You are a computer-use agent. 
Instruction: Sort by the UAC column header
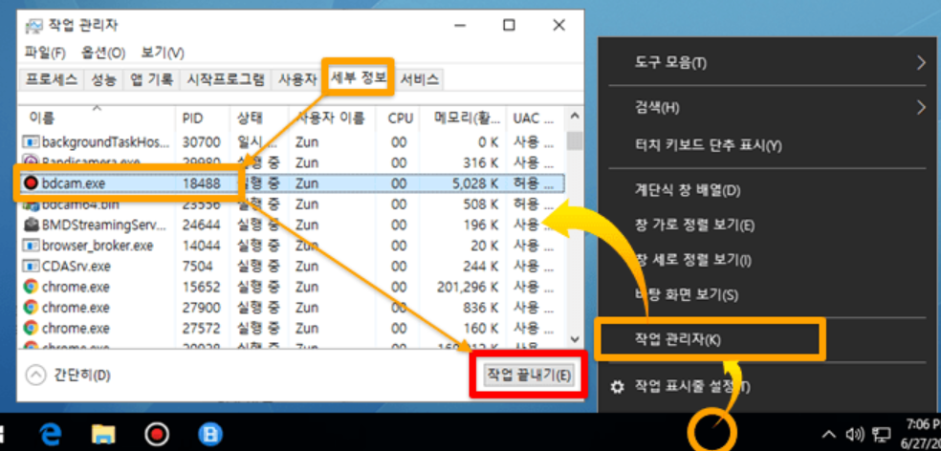click(x=535, y=118)
